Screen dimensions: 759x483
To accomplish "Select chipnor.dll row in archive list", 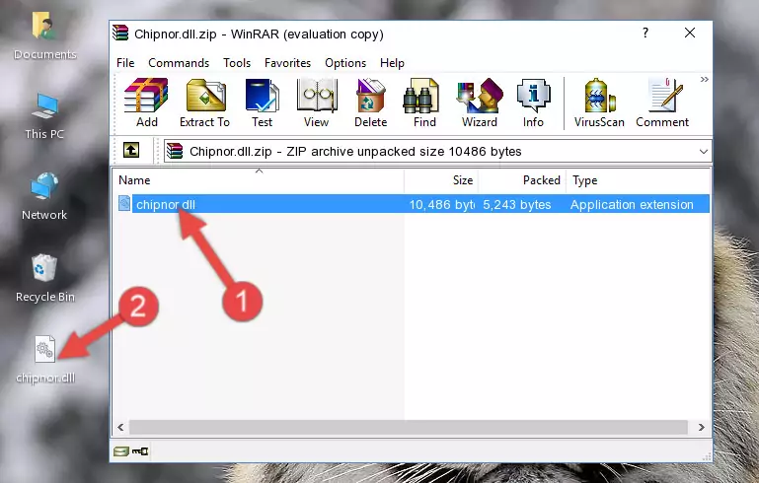I will coord(414,204).
